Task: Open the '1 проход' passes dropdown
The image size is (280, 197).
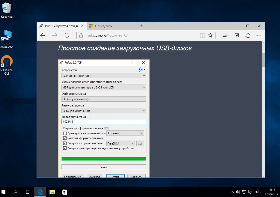Action: (125, 133)
